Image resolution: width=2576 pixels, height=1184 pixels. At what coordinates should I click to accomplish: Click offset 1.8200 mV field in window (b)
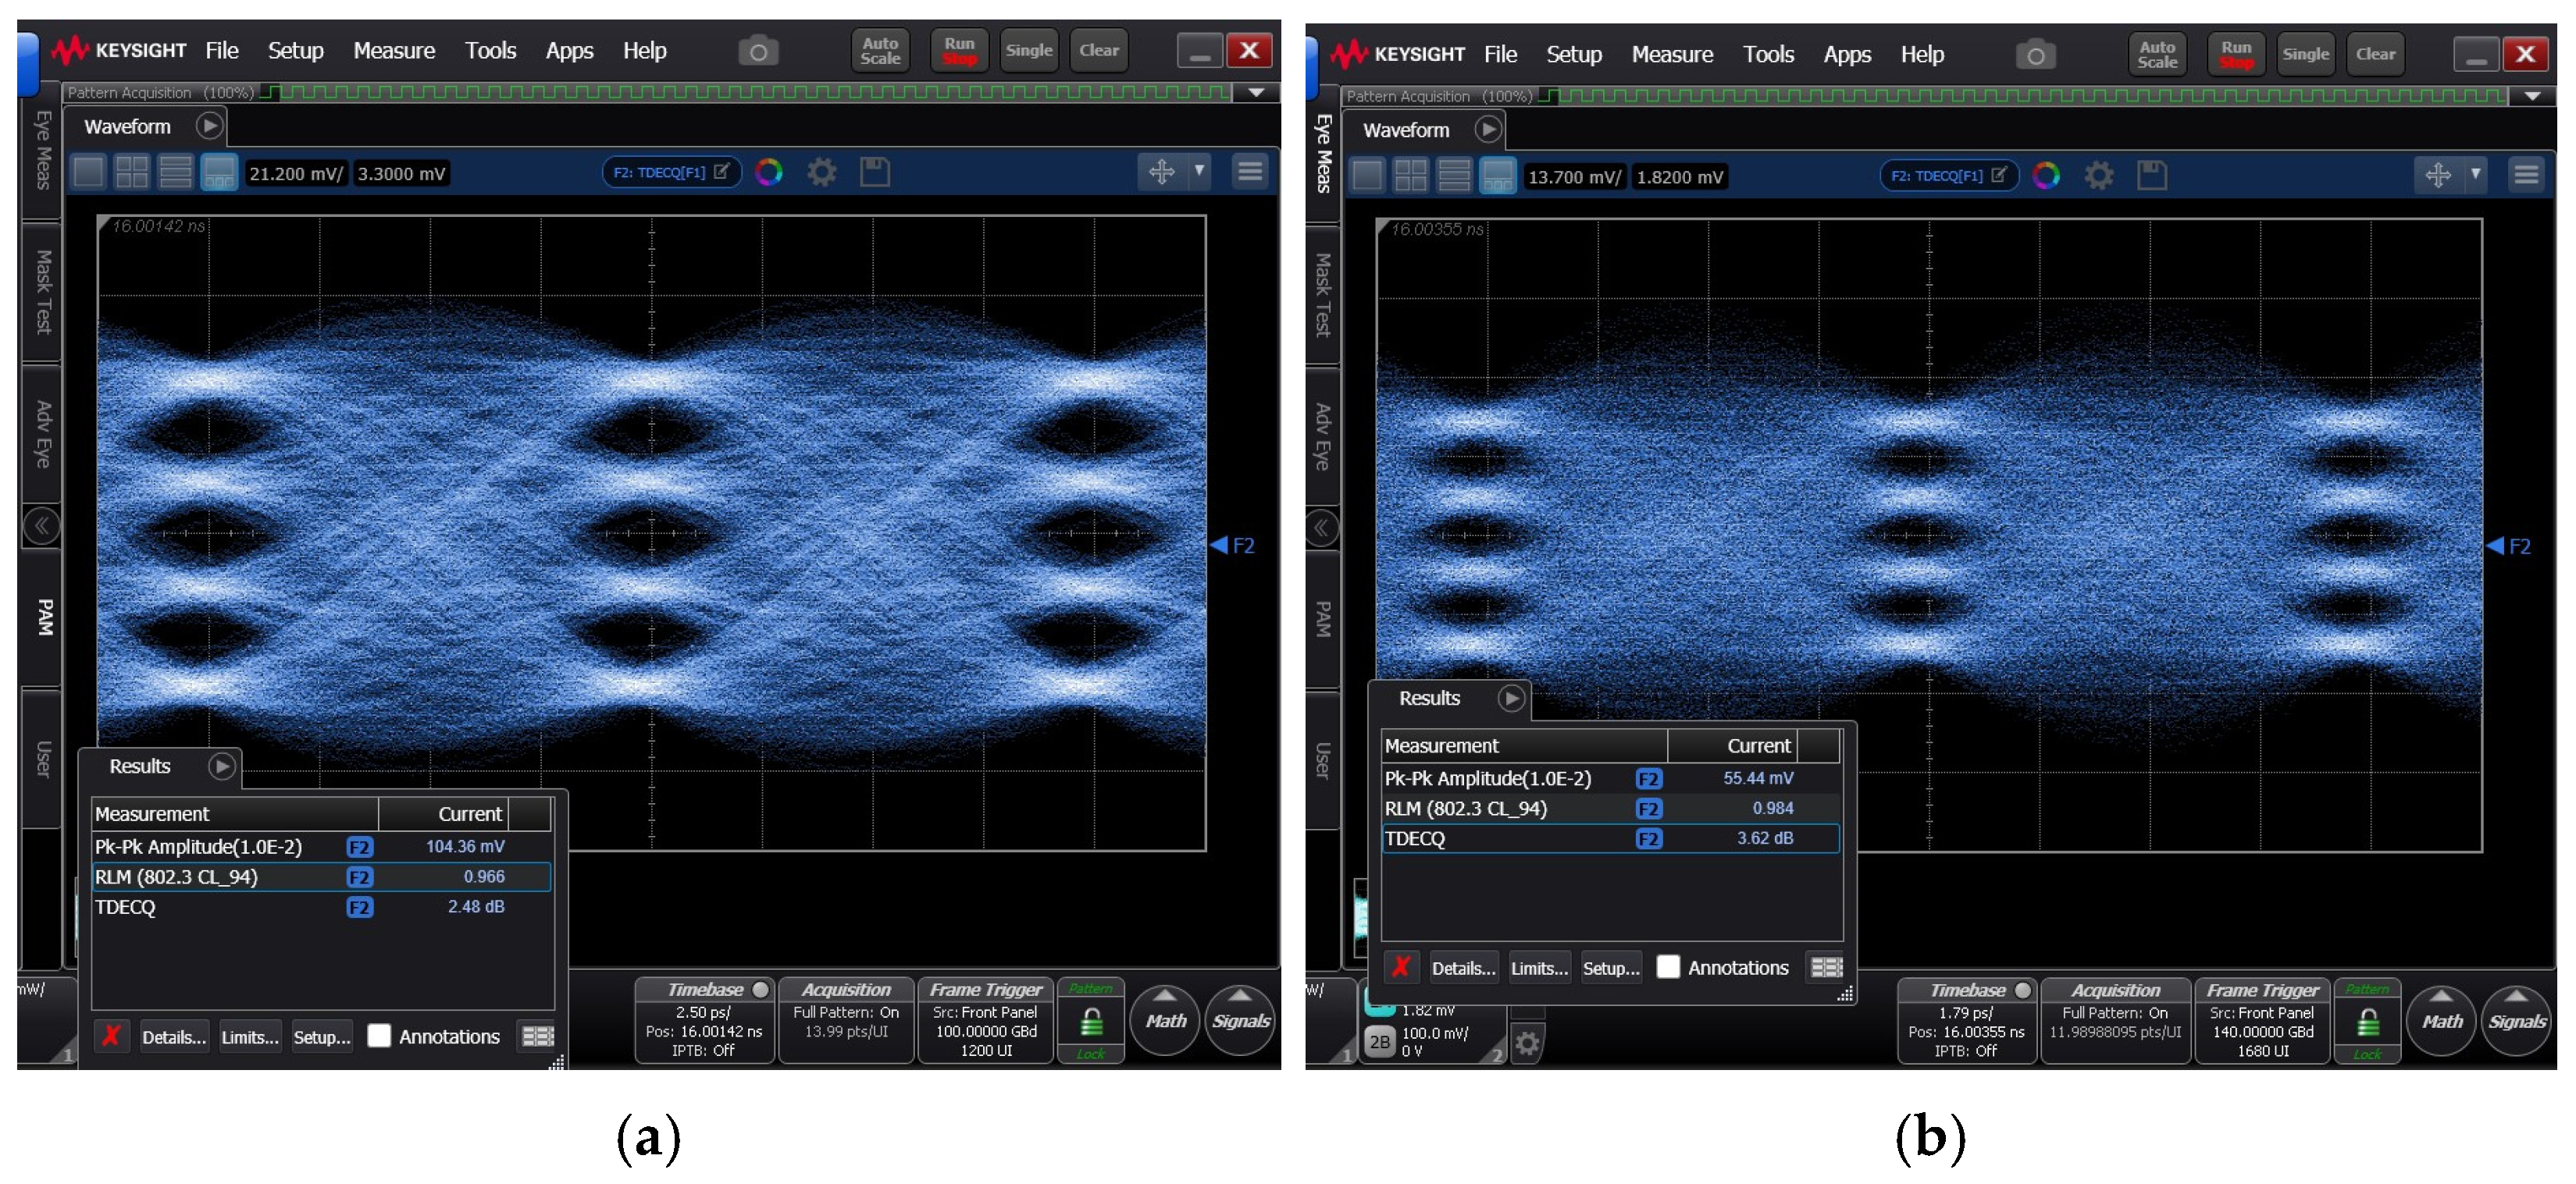1680,177
